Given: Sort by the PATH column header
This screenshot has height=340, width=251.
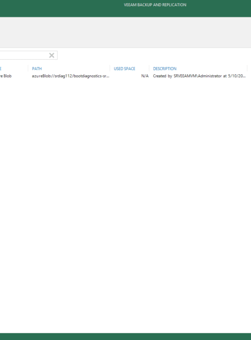Looking at the screenshot, I should tap(37, 69).
